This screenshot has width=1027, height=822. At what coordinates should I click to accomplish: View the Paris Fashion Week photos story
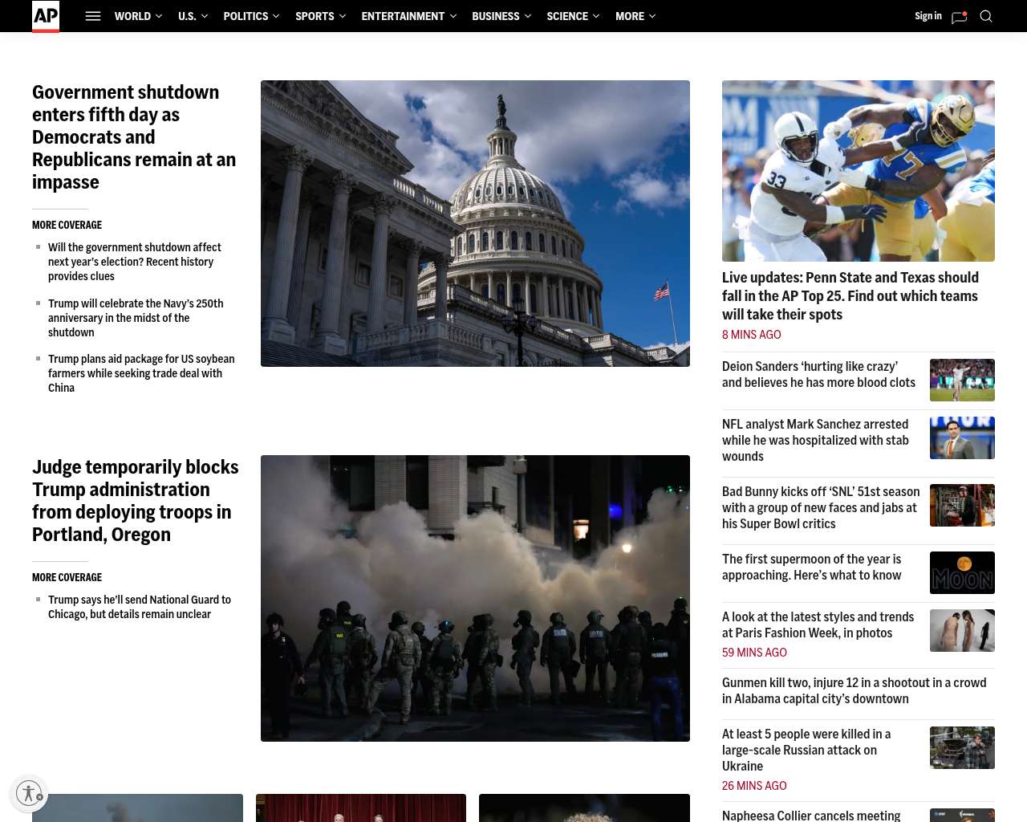pyautogui.click(x=818, y=625)
